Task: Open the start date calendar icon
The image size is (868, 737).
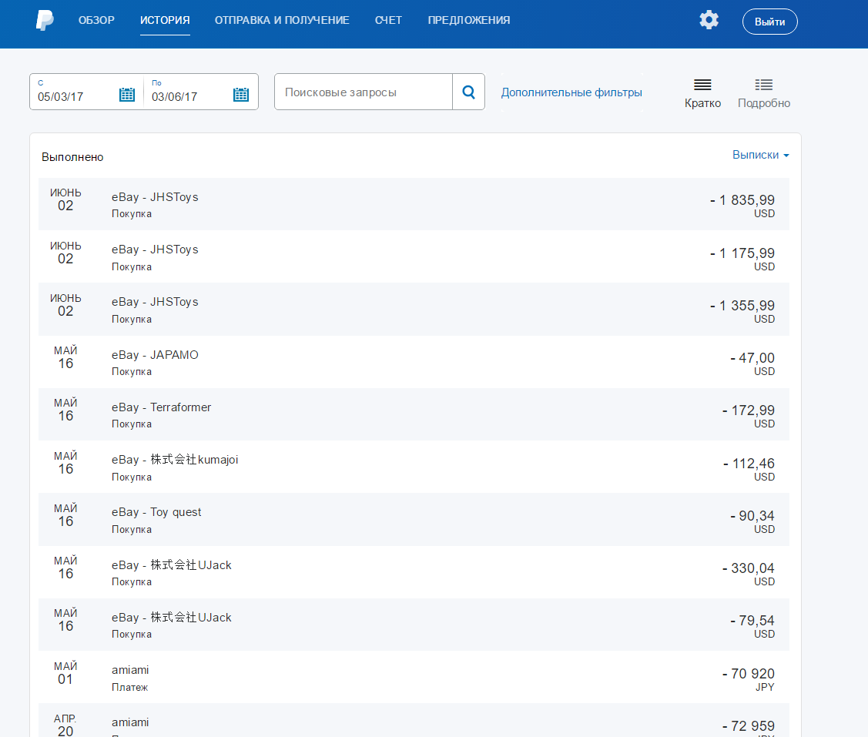Action: [x=127, y=95]
